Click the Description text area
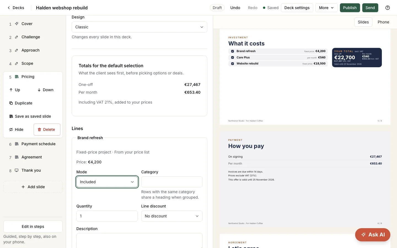 click(x=140, y=241)
